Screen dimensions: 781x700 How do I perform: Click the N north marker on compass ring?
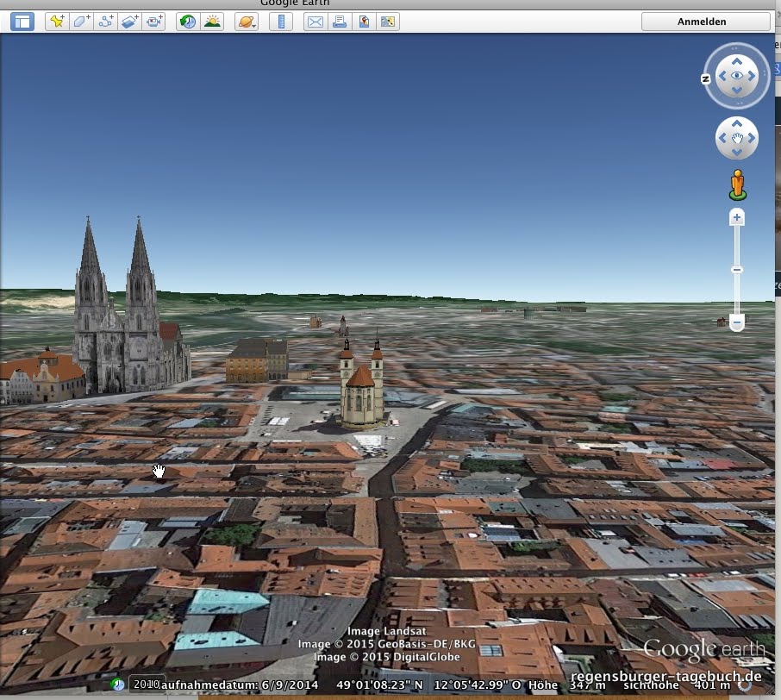tap(706, 78)
